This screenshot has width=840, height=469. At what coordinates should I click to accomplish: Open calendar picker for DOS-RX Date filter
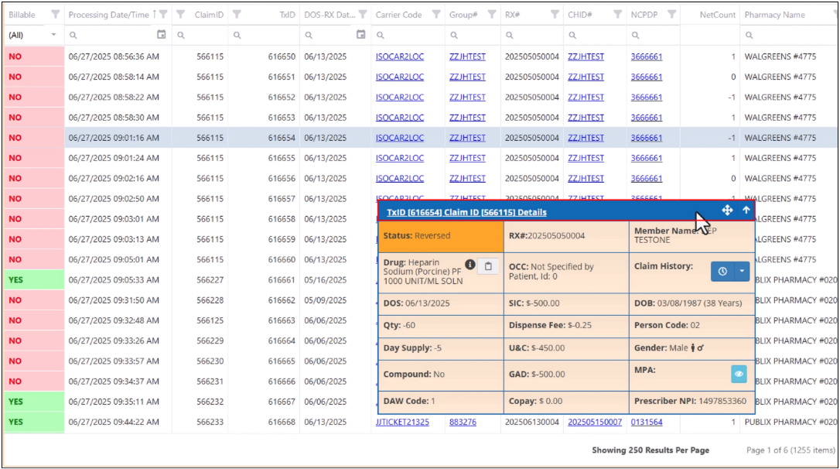[x=361, y=35]
